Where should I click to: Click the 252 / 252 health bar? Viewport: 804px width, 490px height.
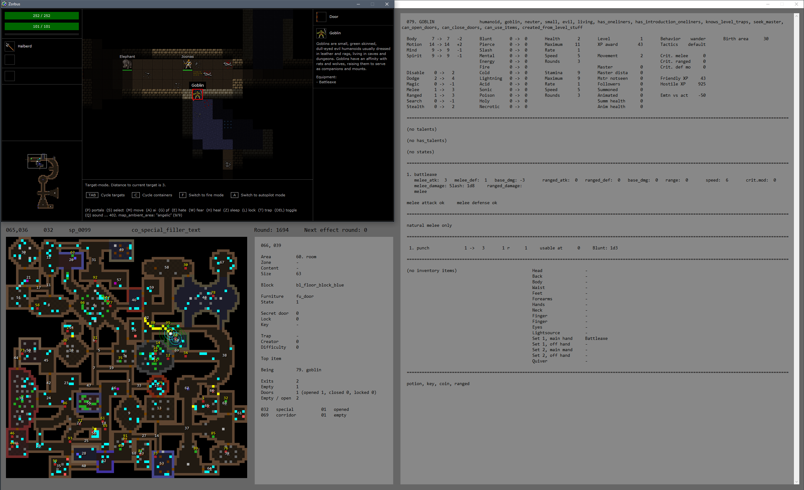pos(41,16)
